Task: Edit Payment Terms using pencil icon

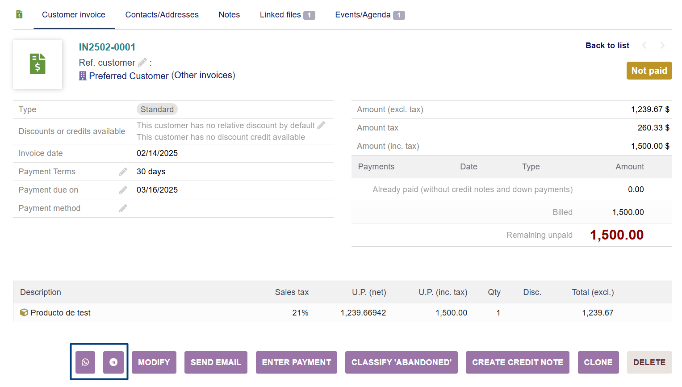Action: point(123,172)
